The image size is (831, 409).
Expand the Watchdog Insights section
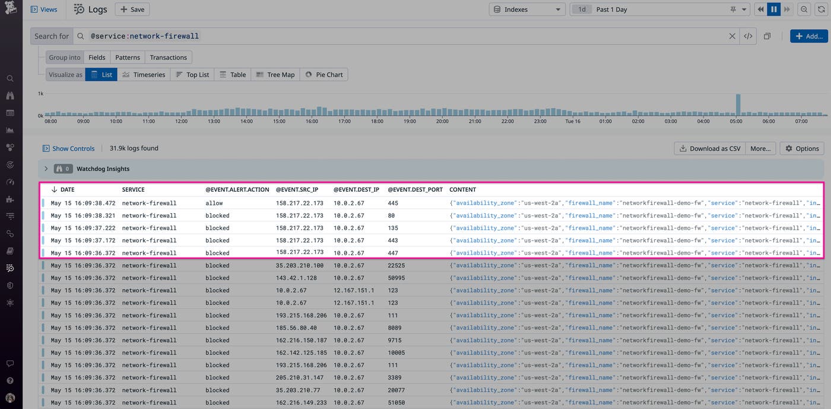coord(46,169)
